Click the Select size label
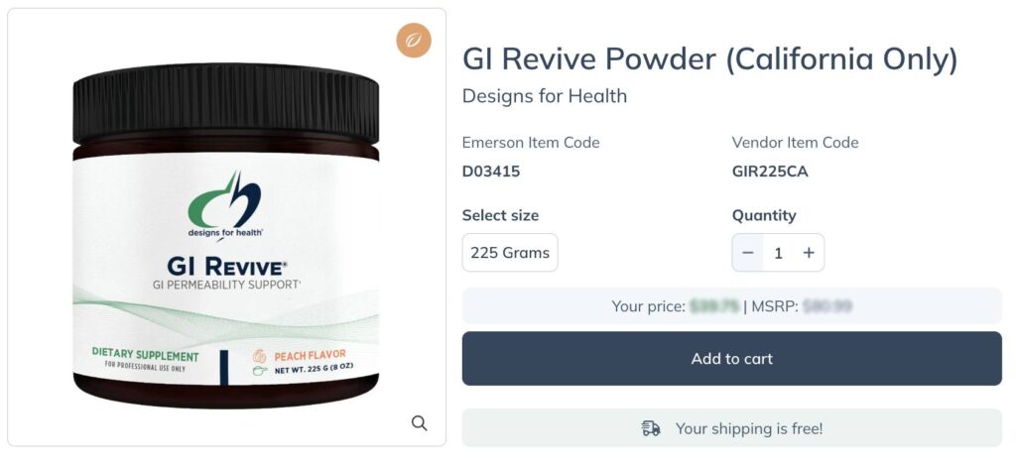Viewport: 1016px width, 464px height. (500, 215)
